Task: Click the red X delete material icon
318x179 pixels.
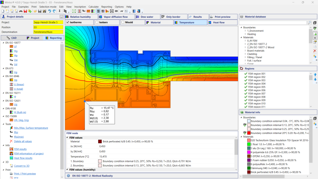Action: [315, 51]
